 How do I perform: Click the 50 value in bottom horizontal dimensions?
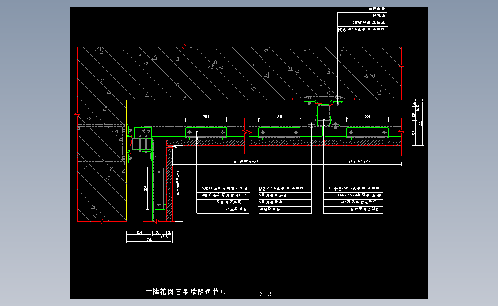pos(157,233)
